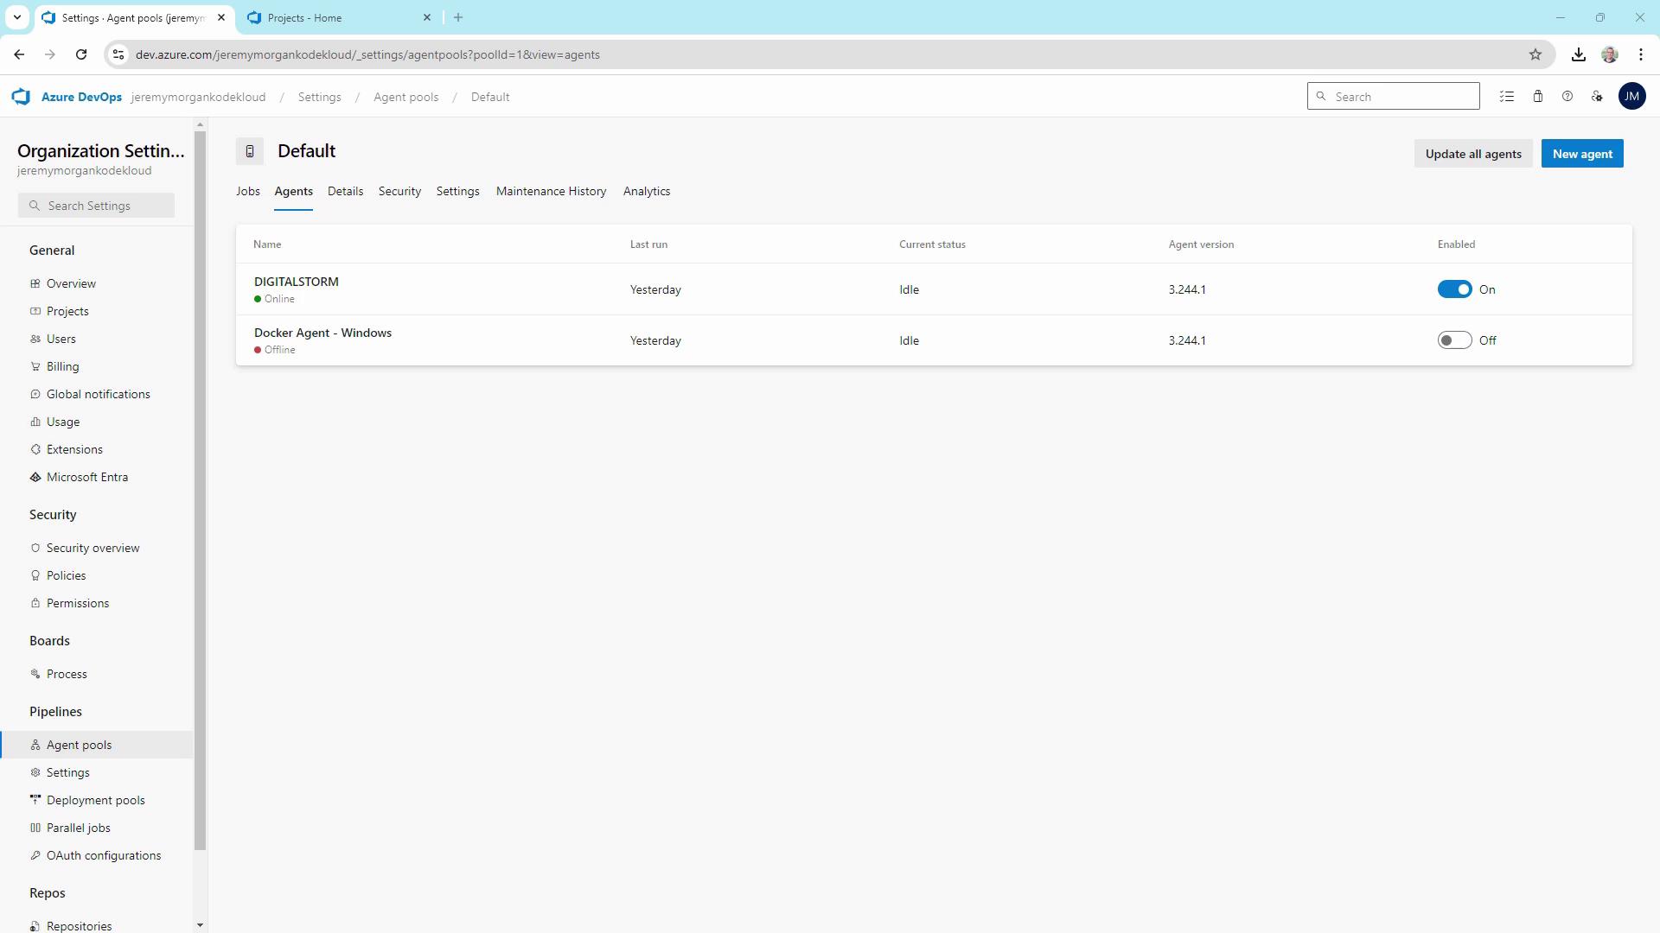This screenshot has height=933, width=1660.
Task: Click the New agent button
Action: tap(1581, 154)
